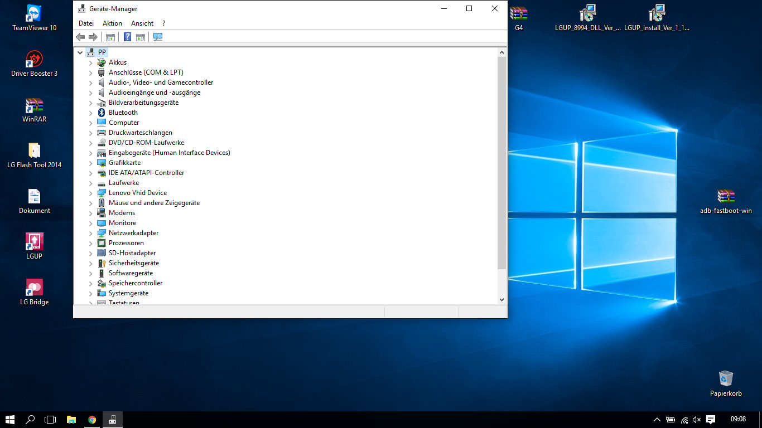Click the scroll down arrow in device list

click(501, 299)
